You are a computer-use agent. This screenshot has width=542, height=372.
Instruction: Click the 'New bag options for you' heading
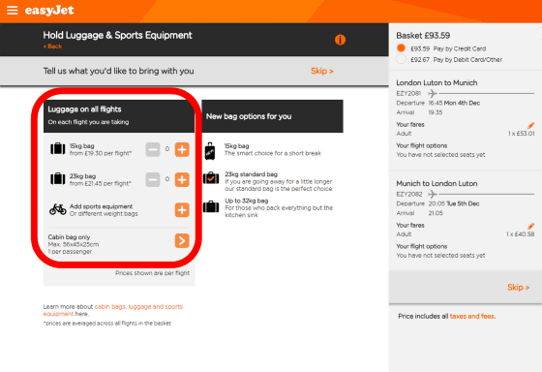click(249, 116)
